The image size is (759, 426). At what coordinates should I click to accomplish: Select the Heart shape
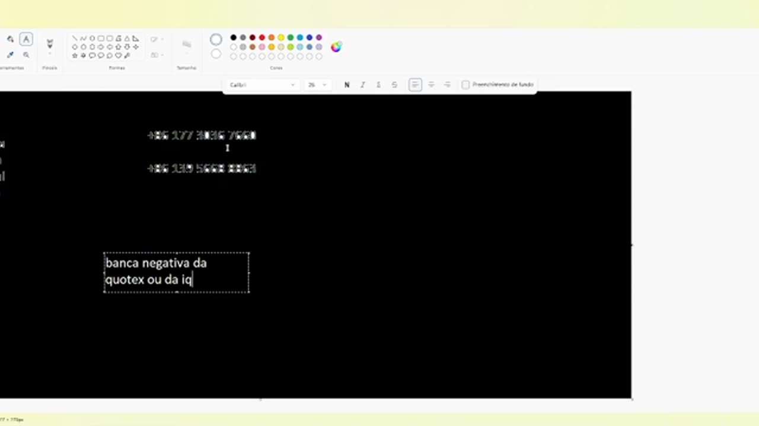[119, 56]
